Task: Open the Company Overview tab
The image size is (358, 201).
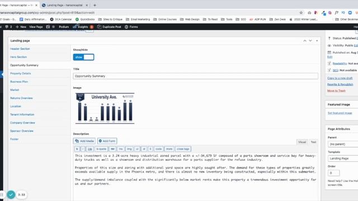Action: point(22,123)
